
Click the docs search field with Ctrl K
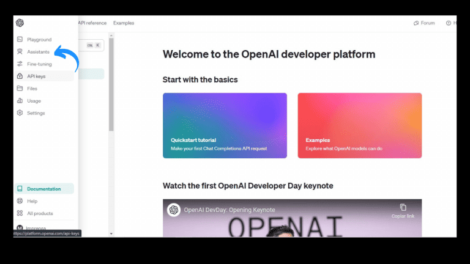[92, 45]
